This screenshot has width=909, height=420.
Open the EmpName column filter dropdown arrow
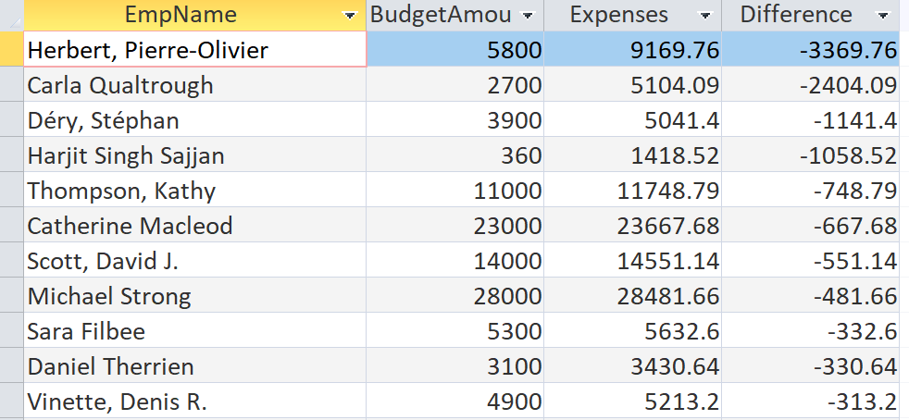click(350, 16)
